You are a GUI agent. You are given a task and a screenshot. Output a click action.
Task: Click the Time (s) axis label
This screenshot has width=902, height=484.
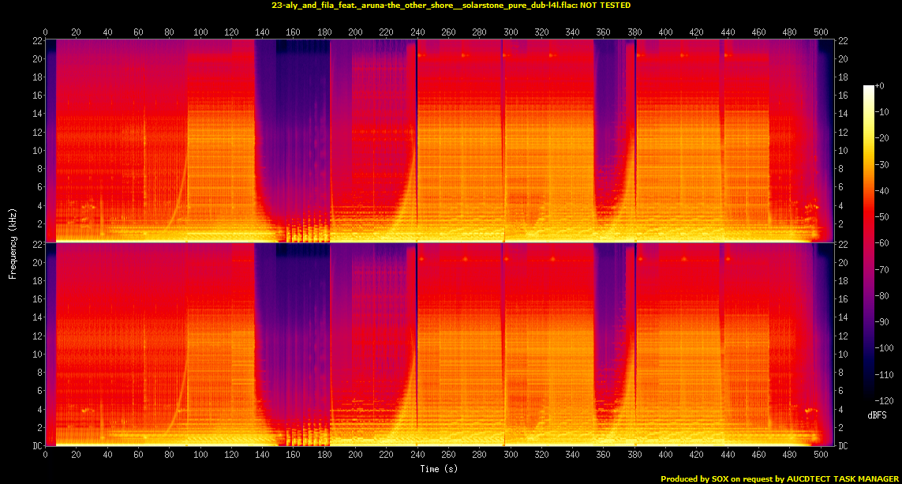[439, 469]
